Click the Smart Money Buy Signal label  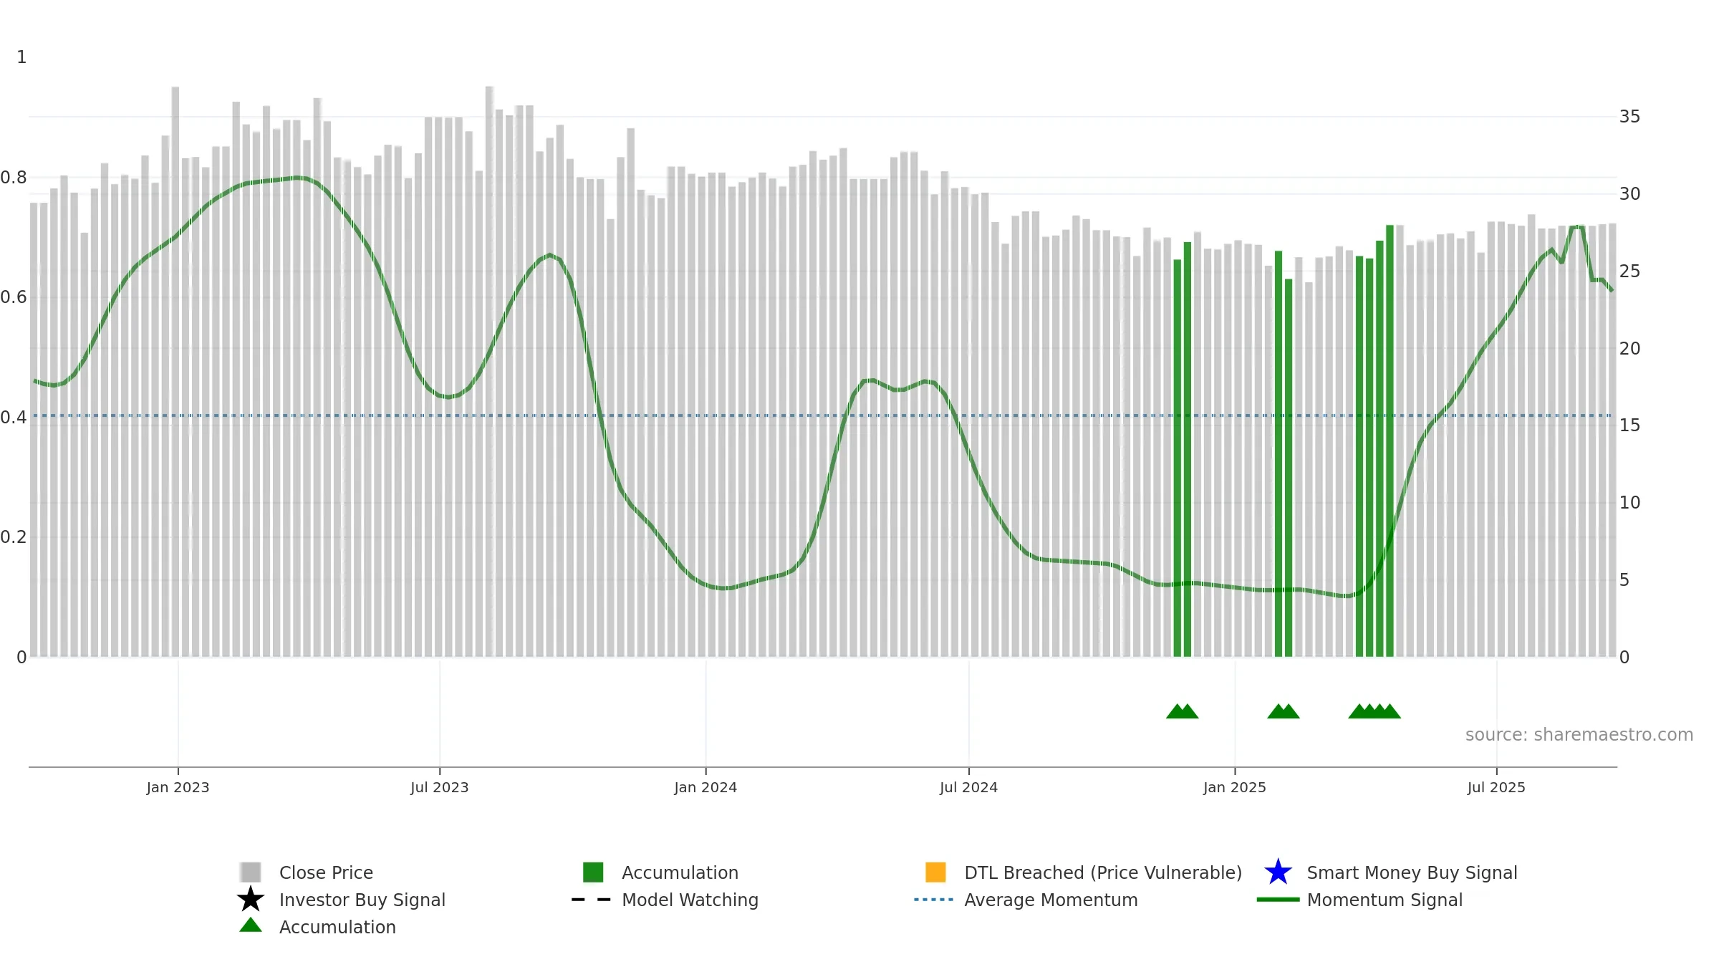point(1412,872)
